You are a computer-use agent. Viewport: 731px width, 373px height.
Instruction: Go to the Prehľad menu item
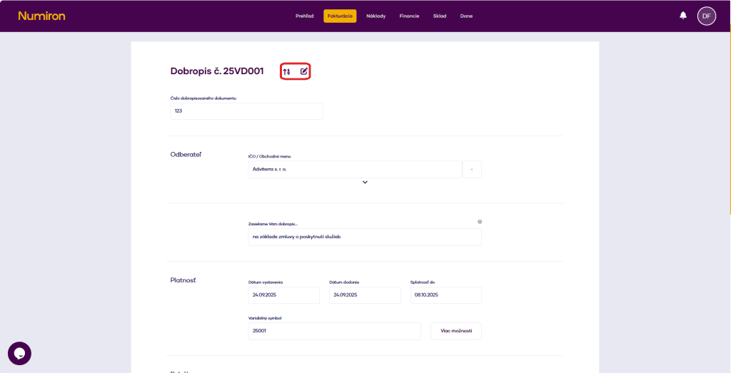point(304,16)
